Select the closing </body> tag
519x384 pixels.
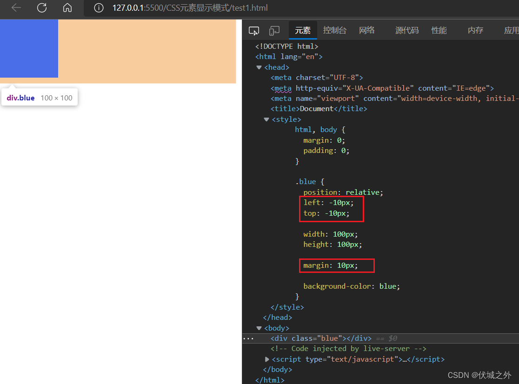(277, 370)
